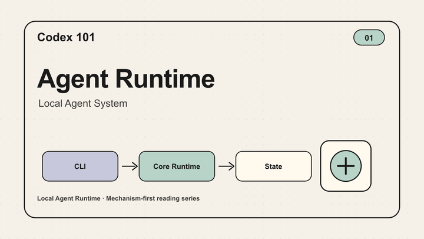Select the State box
Viewport: 424px width, 239px height.
273,166
